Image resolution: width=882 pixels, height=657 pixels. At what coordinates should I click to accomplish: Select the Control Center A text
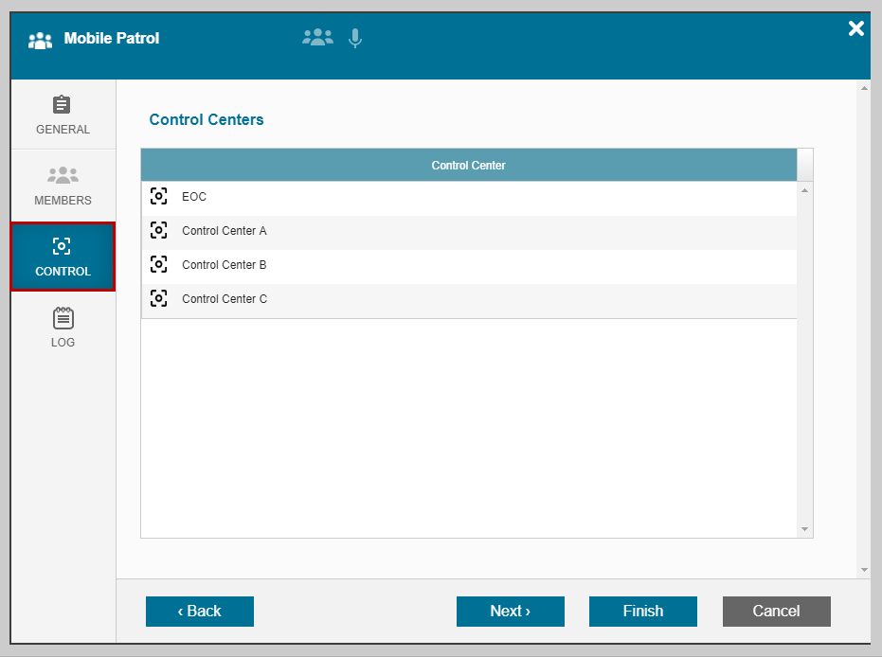(224, 231)
